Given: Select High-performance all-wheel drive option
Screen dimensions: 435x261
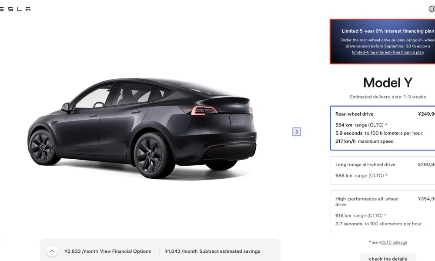Looking at the screenshot, I should [382, 212].
